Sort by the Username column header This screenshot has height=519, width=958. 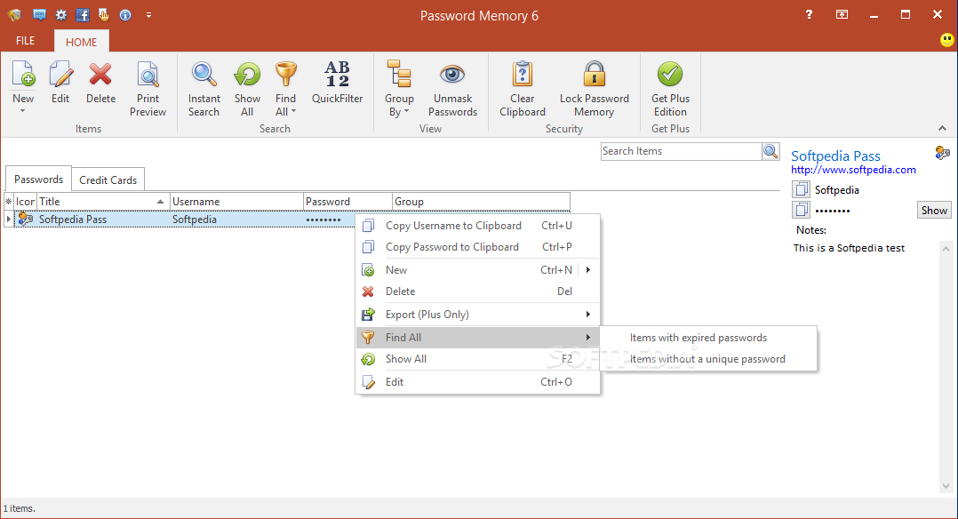tap(236, 201)
